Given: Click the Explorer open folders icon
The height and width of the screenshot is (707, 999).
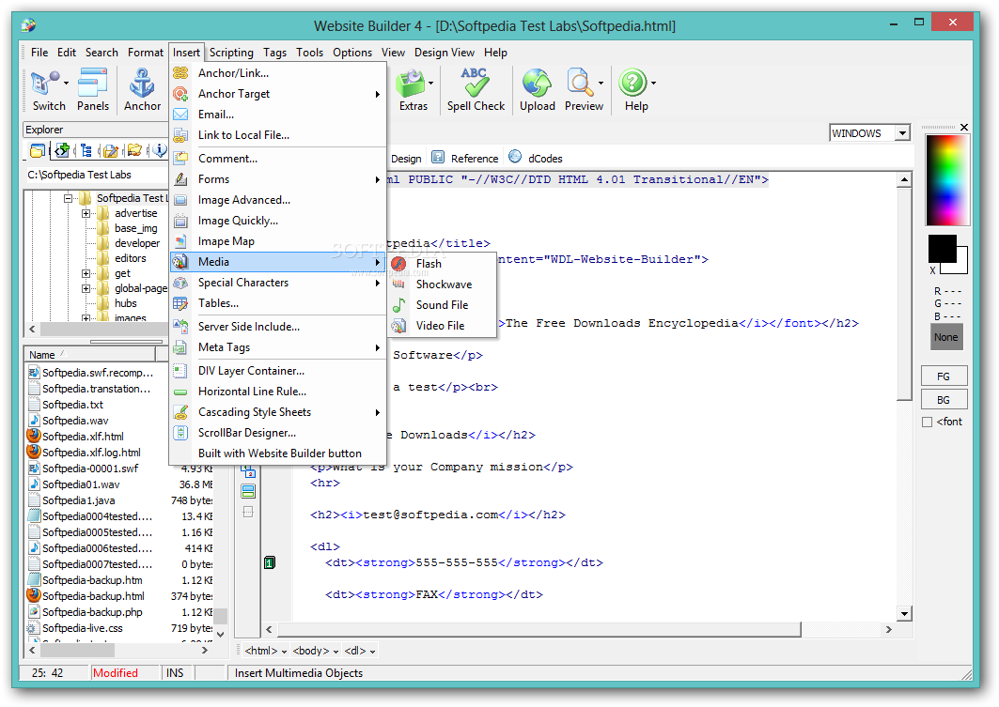Looking at the screenshot, I should [x=134, y=150].
